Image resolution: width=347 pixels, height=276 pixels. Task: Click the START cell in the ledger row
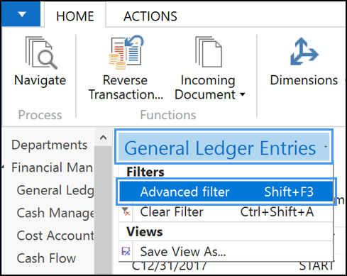316,266
